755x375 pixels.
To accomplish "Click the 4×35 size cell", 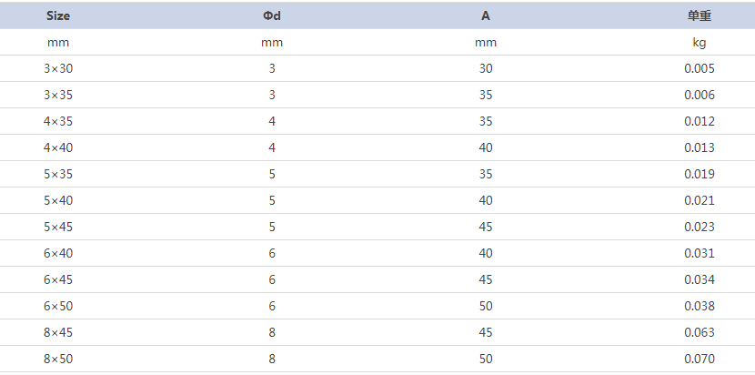I will point(58,121).
